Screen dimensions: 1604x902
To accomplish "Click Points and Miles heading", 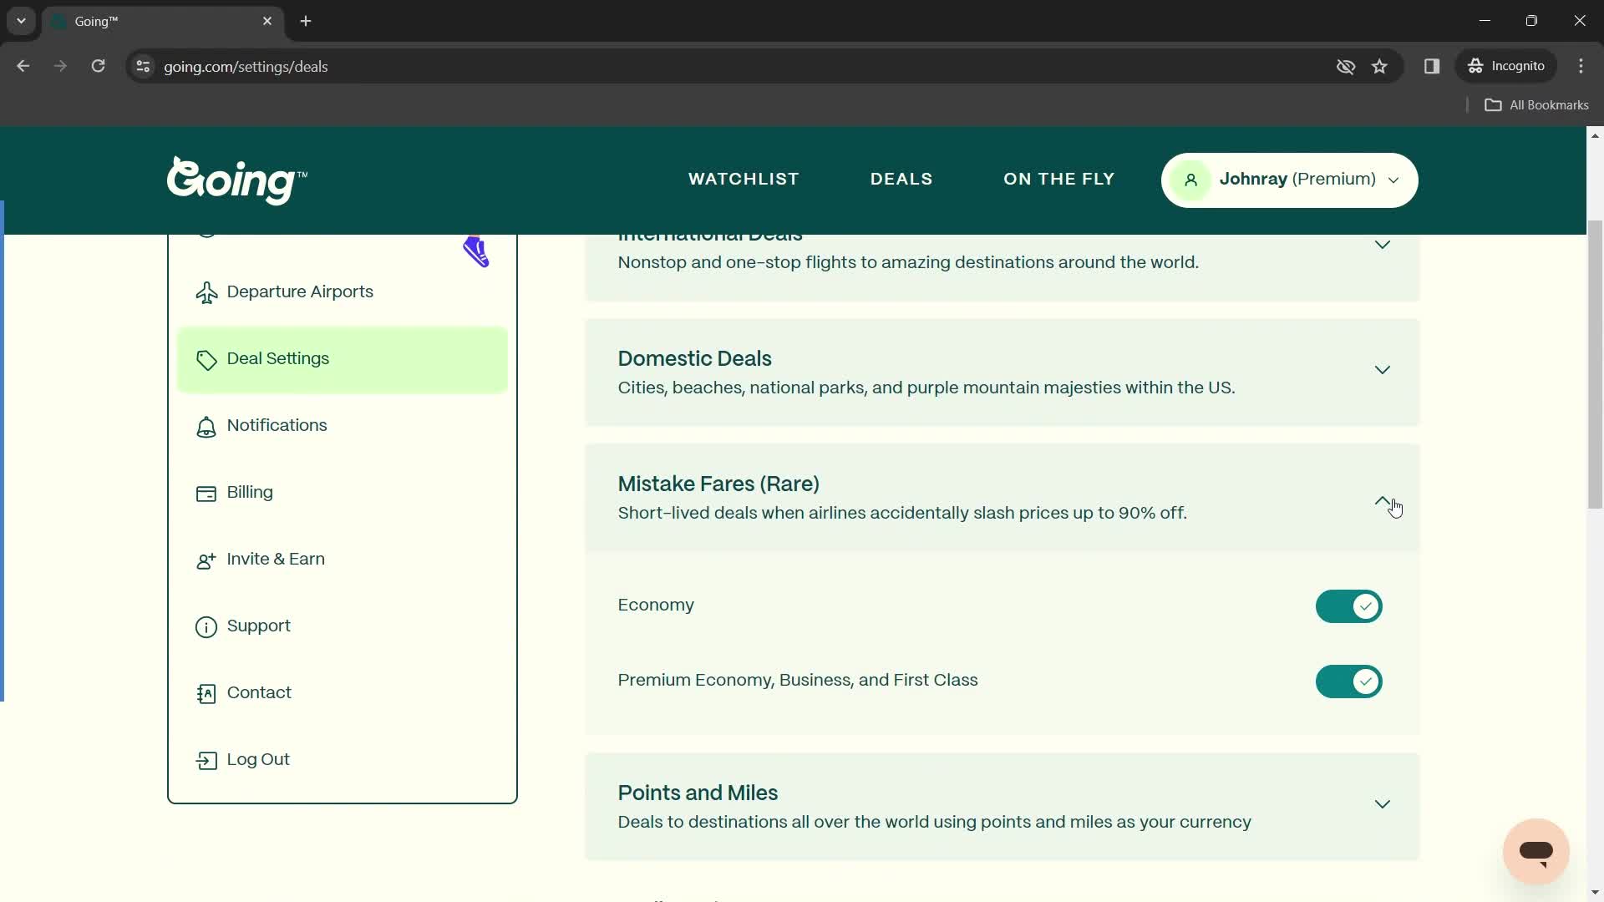I will click(x=698, y=793).
